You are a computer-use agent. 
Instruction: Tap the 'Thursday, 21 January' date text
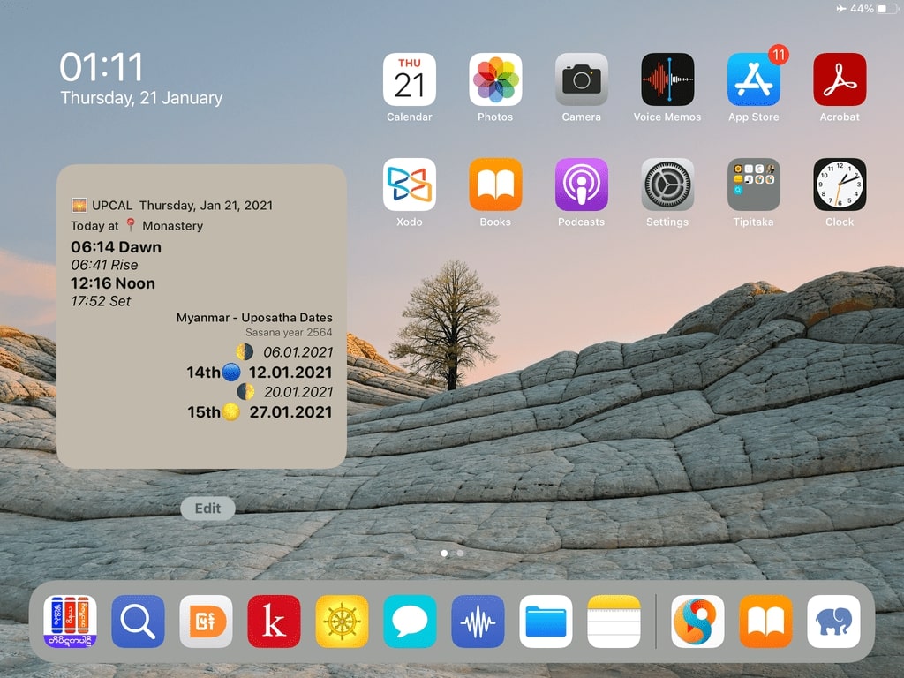click(x=141, y=98)
